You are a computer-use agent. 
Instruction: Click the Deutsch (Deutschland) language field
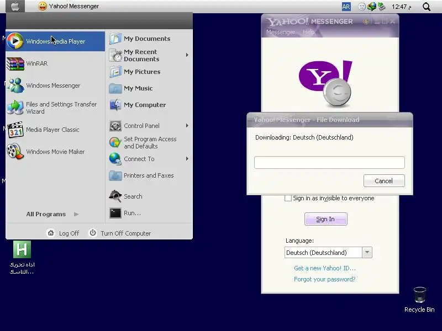(323, 253)
